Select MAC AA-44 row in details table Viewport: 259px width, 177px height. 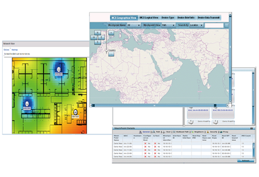(x=182, y=157)
